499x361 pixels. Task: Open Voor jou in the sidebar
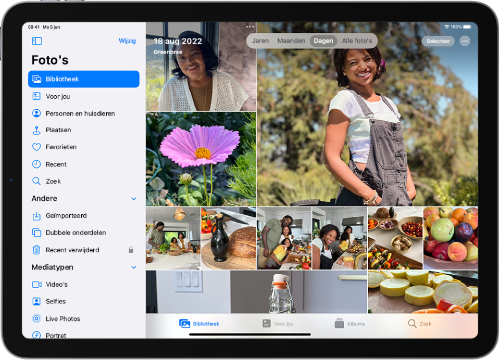(x=57, y=96)
